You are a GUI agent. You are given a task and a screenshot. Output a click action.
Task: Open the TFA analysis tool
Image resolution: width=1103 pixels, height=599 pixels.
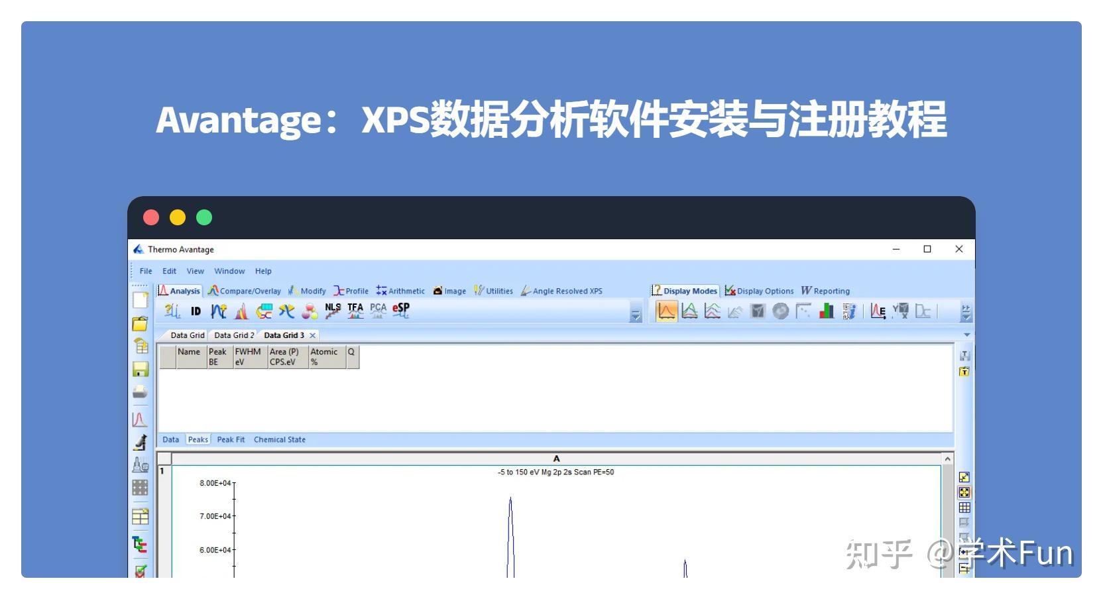(x=355, y=309)
